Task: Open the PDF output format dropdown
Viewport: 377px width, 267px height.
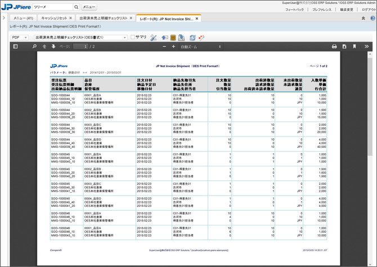Action: pos(20,38)
